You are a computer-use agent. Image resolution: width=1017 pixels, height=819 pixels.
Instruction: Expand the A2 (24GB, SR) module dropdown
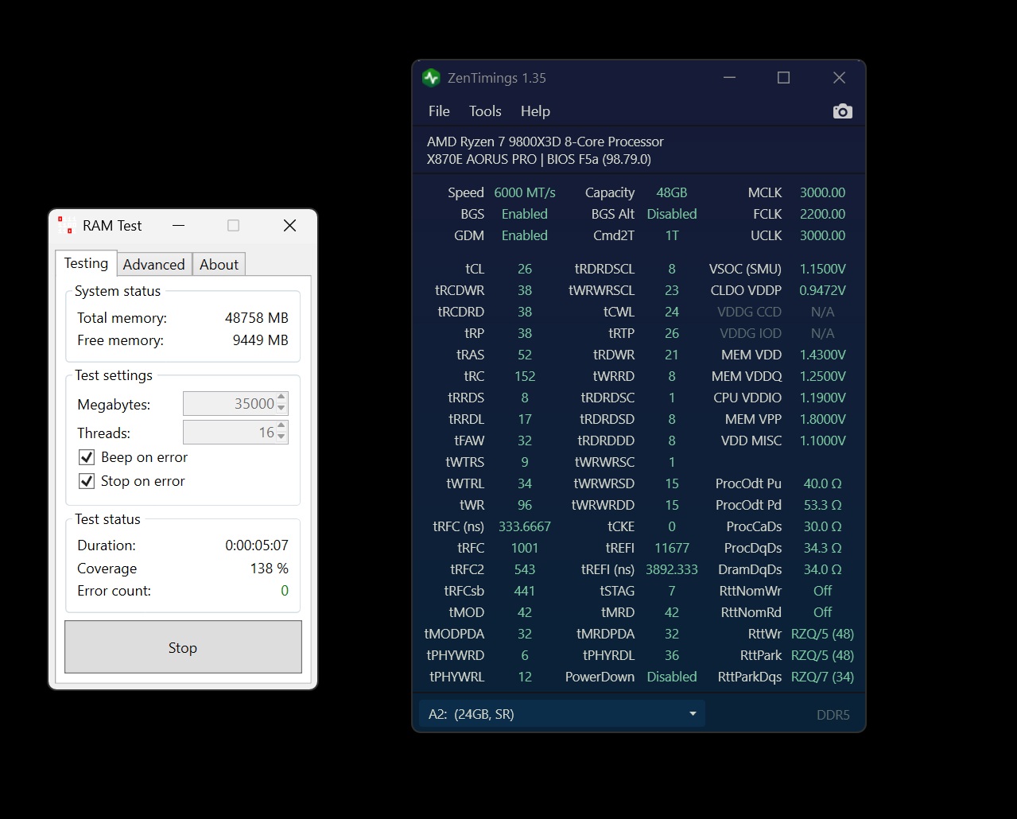tap(561, 714)
